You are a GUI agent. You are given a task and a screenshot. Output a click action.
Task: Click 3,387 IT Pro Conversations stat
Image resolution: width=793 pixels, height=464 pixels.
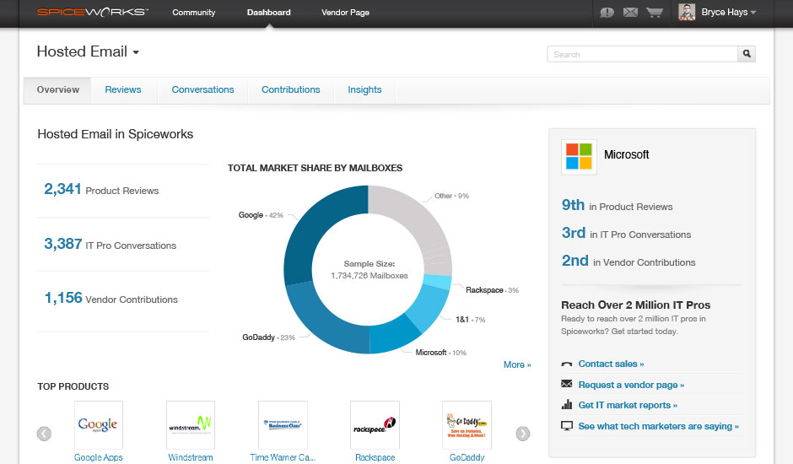point(111,244)
